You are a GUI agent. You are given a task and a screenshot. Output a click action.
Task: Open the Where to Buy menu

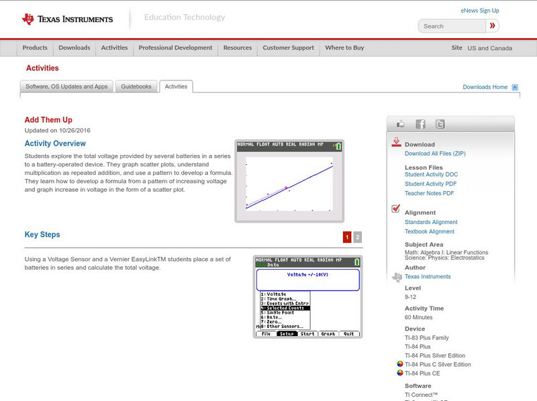coord(344,48)
